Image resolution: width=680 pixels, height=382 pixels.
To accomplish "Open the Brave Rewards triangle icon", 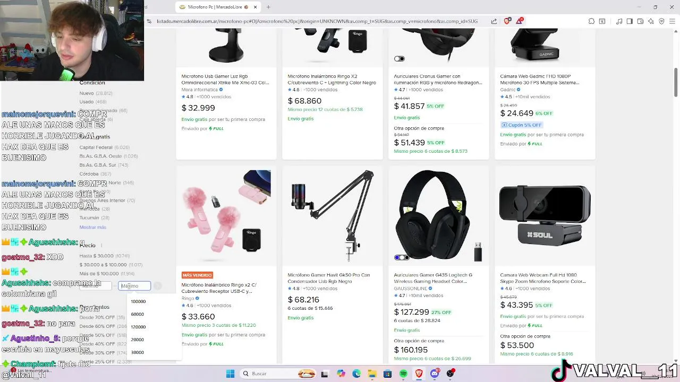I will point(519,21).
